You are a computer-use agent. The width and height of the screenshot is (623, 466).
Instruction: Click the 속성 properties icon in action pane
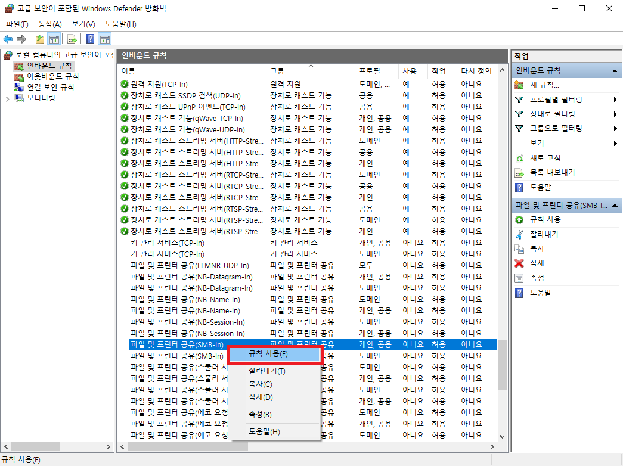click(519, 278)
